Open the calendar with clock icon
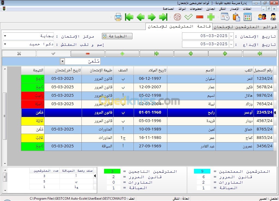Image resolution: width=279 pixels, height=201 pixels. click(225, 17)
